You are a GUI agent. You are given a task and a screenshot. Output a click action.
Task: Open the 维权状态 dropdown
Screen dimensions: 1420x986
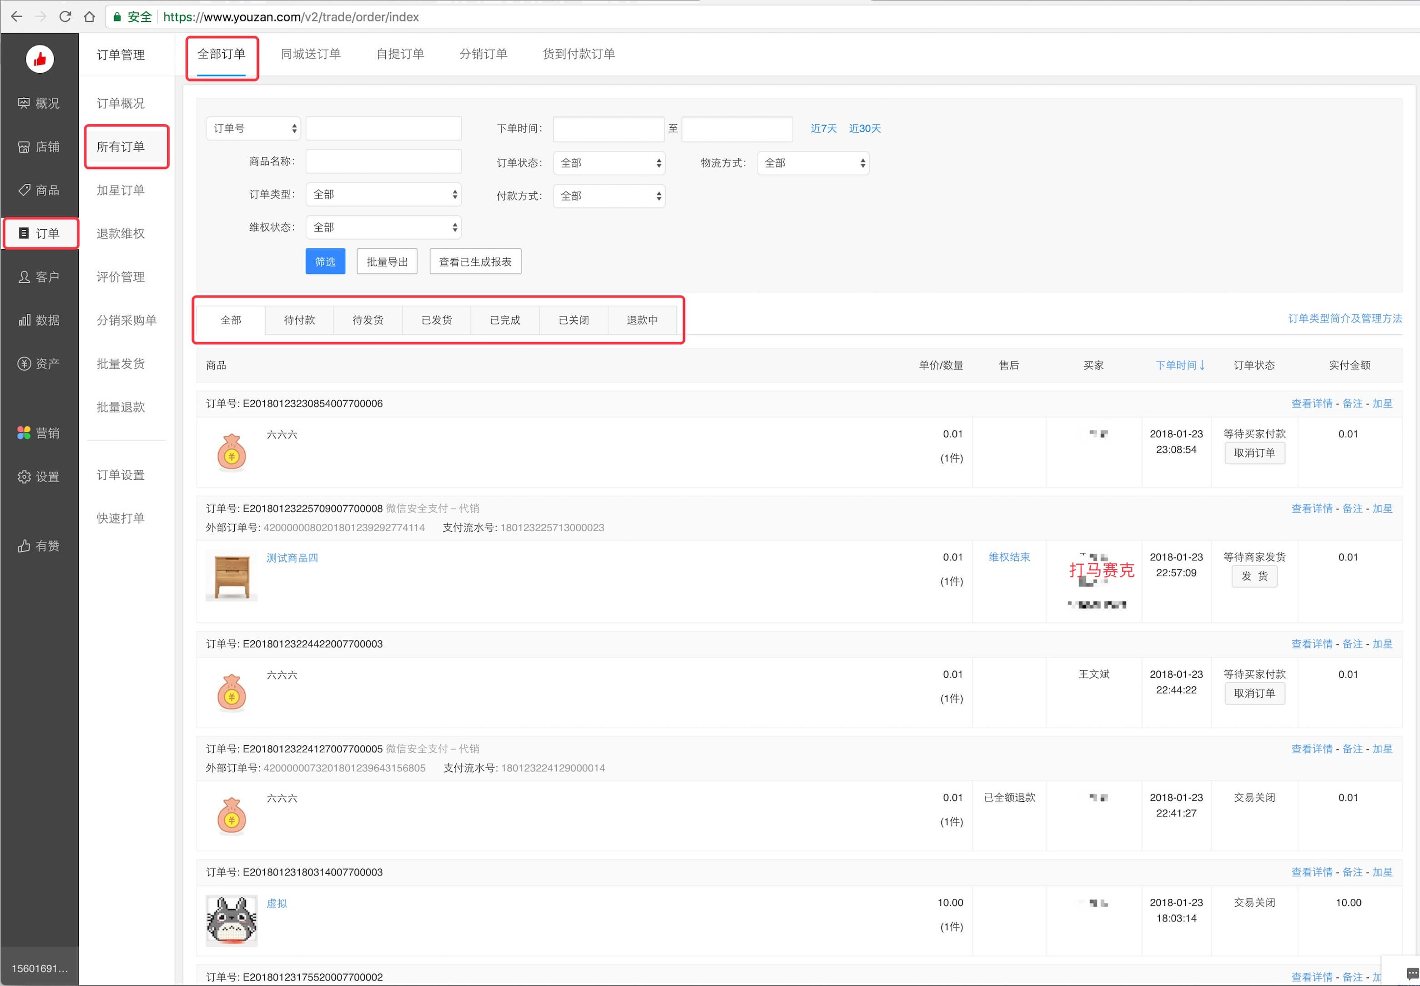click(x=383, y=227)
